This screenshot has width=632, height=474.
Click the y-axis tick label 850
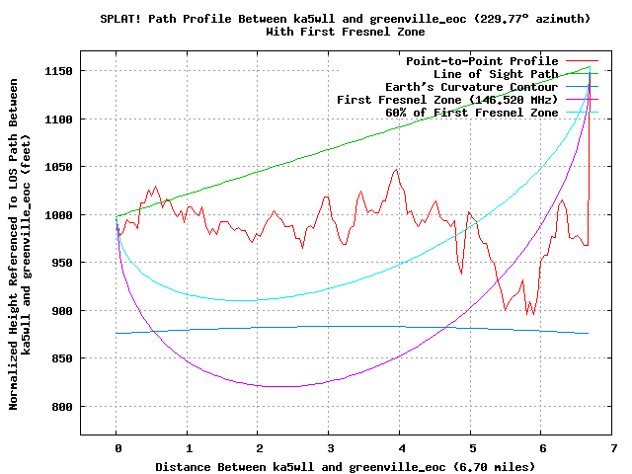click(x=62, y=358)
